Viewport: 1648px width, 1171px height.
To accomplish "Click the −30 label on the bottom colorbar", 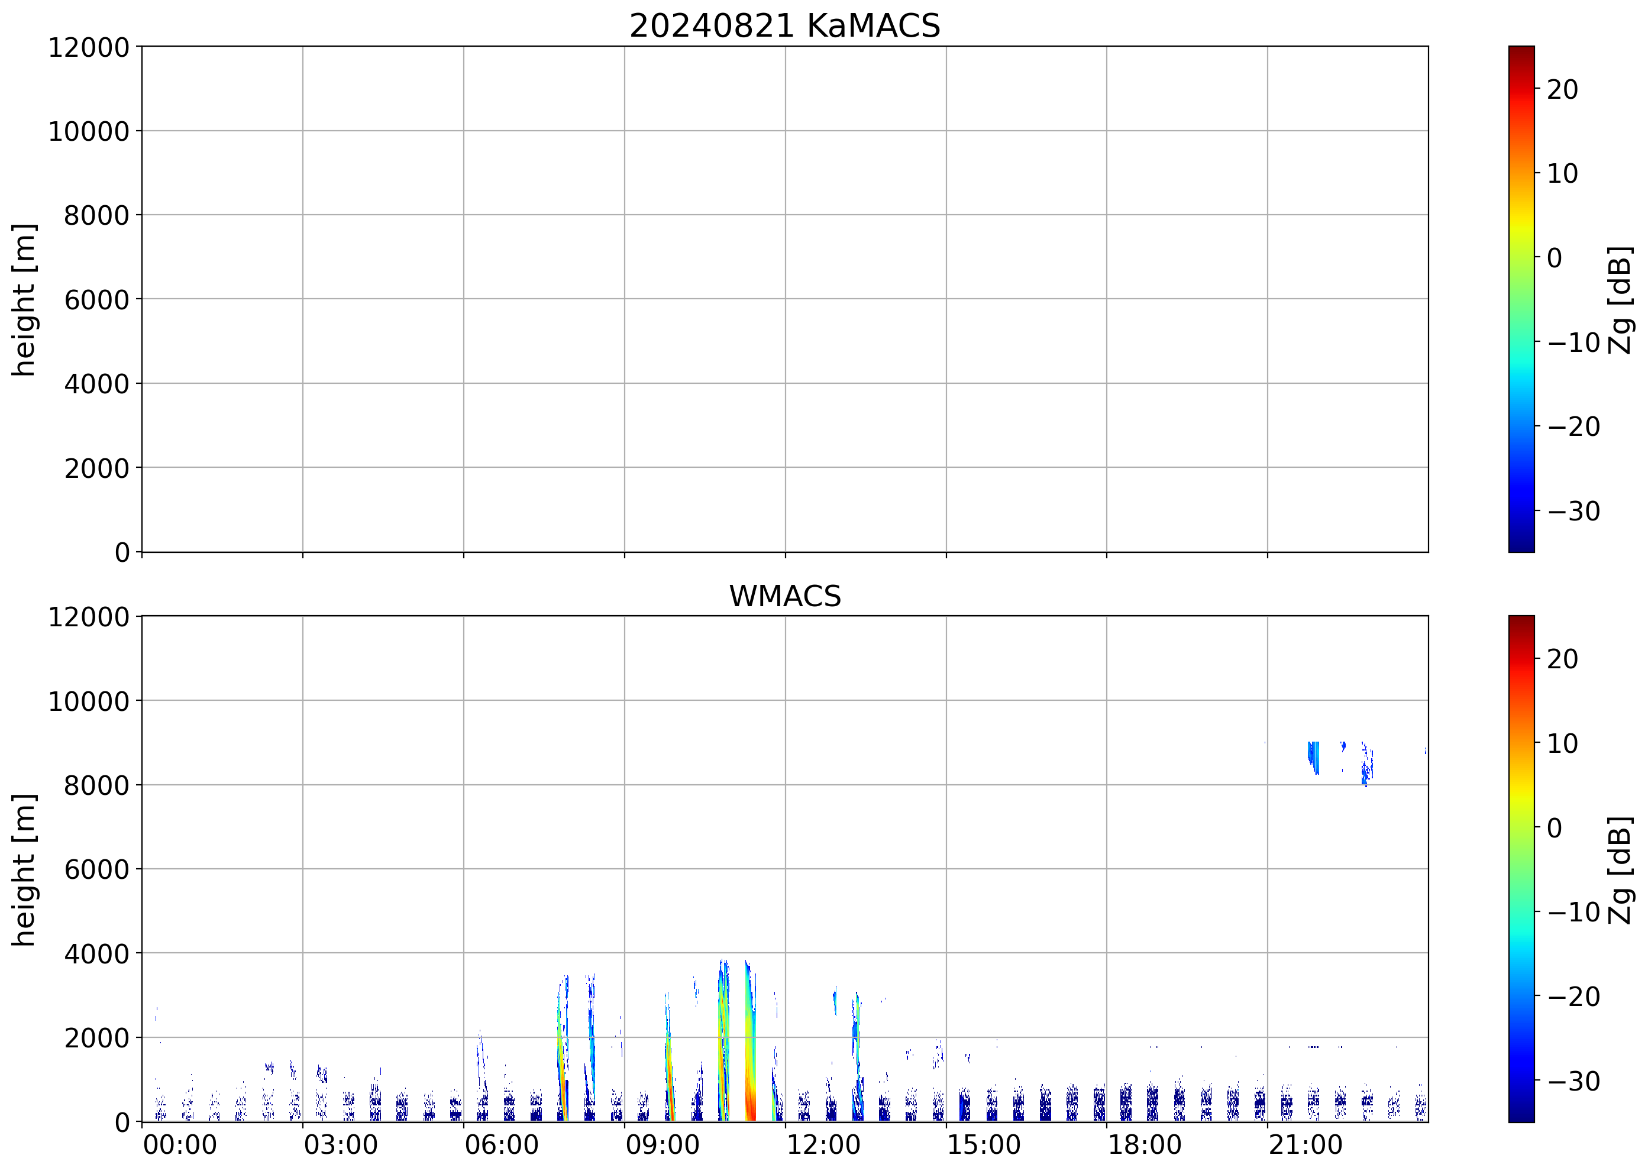I will [1573, 1081].
